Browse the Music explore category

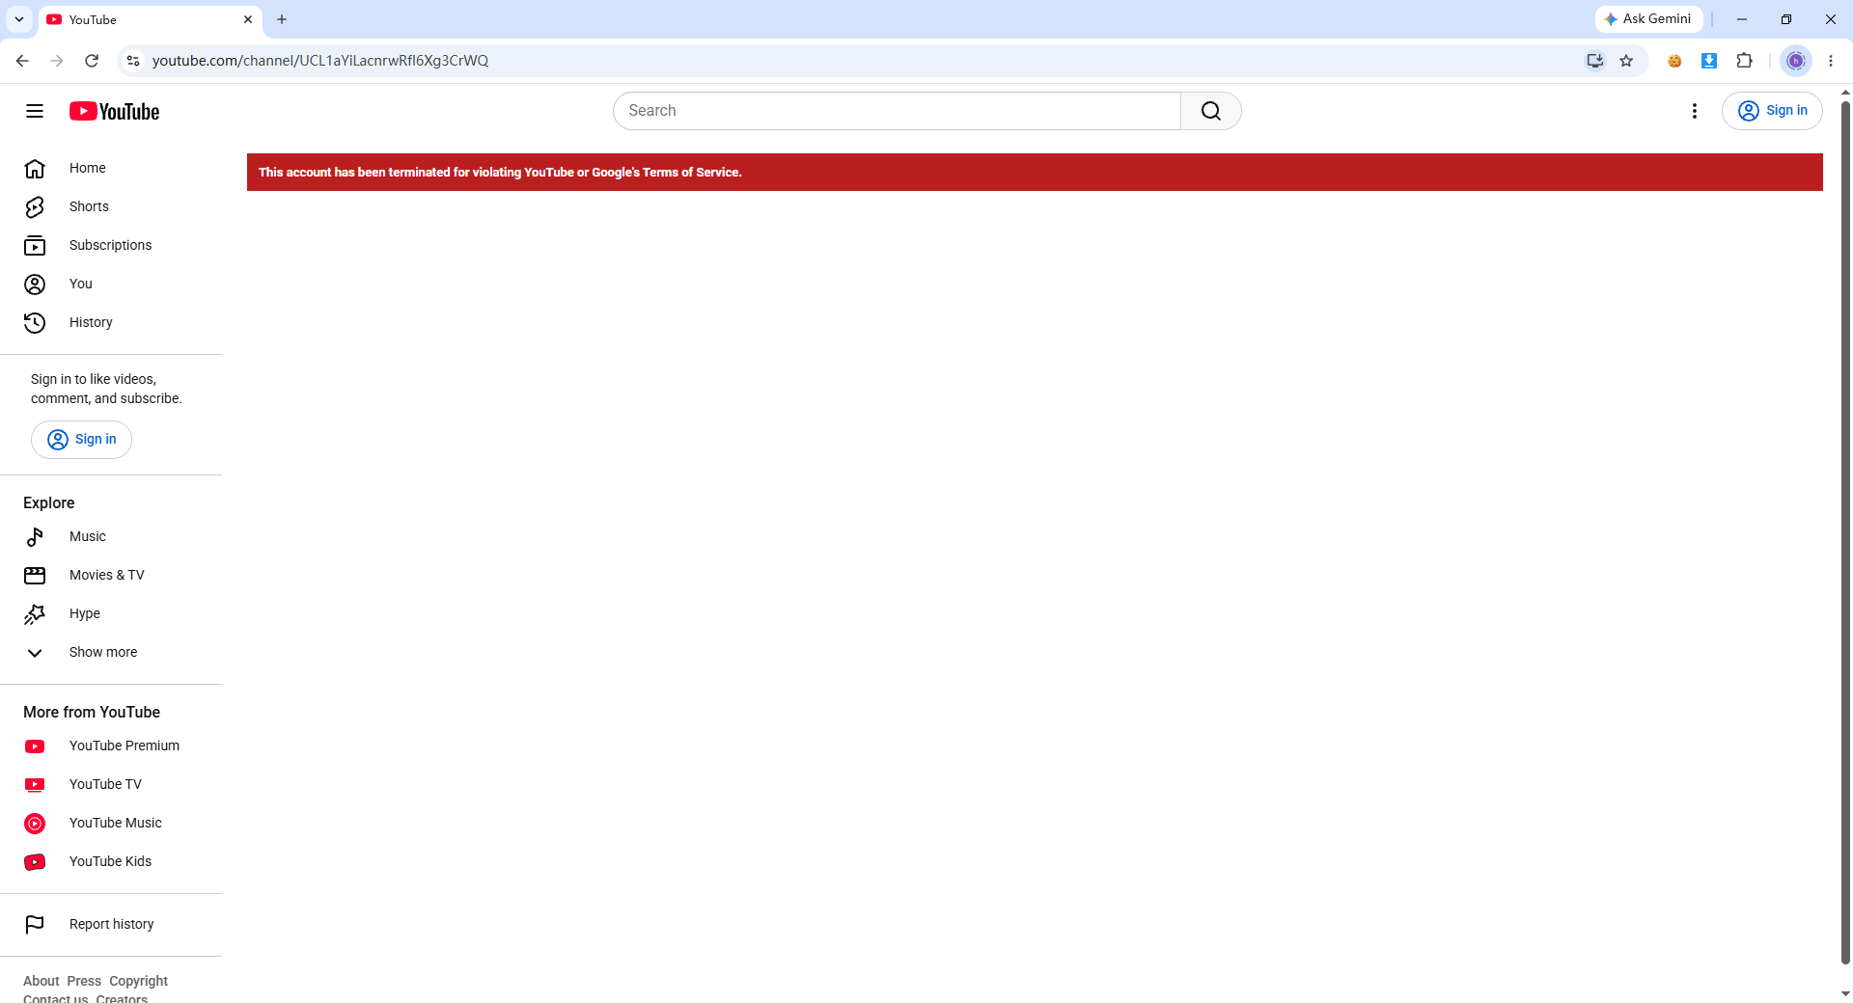[x=111, y=536]
